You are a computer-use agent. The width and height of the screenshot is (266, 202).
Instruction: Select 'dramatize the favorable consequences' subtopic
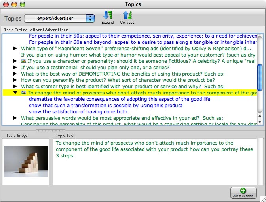tap(119, 99)
